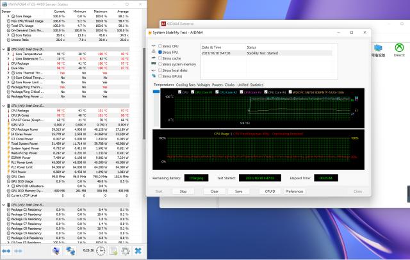Reset HWiNFO values with clock icon
410x260 pixels.
pos(101,251)
